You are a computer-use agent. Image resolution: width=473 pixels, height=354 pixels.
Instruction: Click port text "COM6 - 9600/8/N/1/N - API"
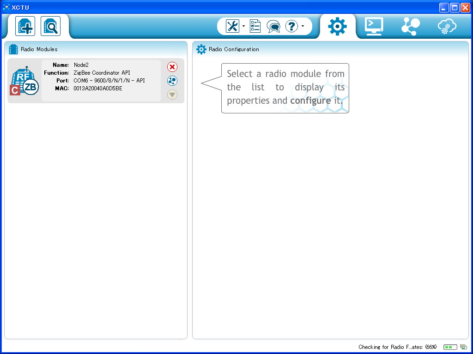click(109, 81)
